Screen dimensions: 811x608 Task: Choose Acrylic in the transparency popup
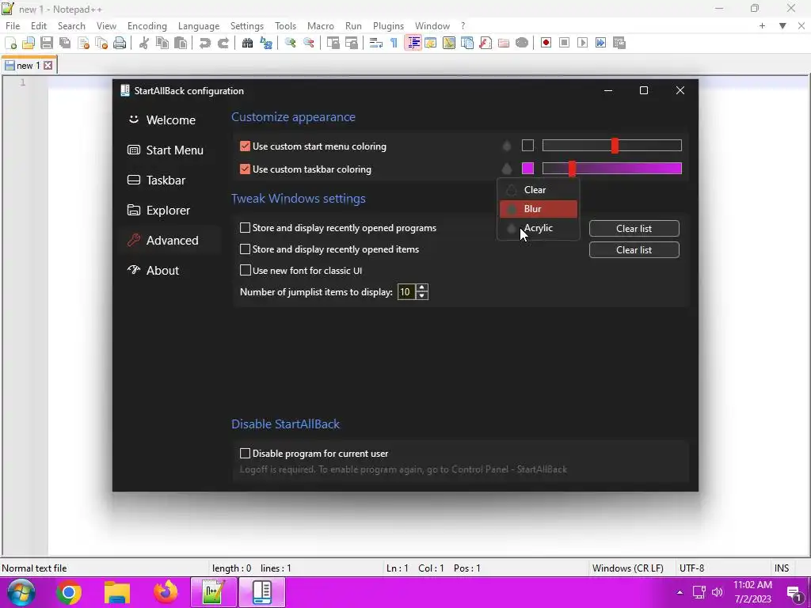point(539,228)
